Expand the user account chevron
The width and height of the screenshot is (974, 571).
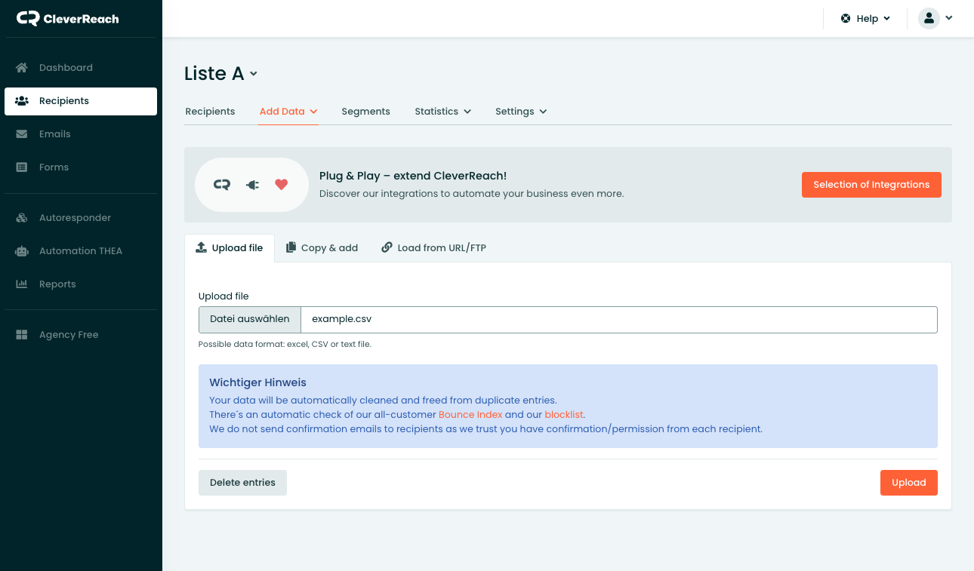click(948, 18)
